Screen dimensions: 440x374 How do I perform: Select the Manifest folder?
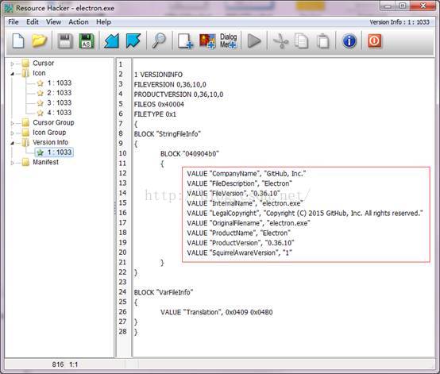click(x=45, y=162)
